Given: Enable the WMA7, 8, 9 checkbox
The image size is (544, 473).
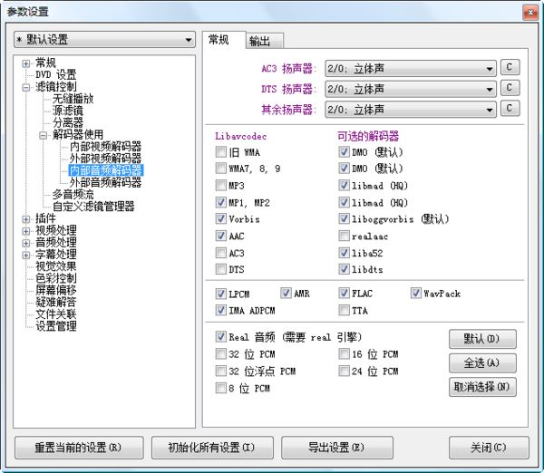Looking at the screenshot, I should pos(221,169).
